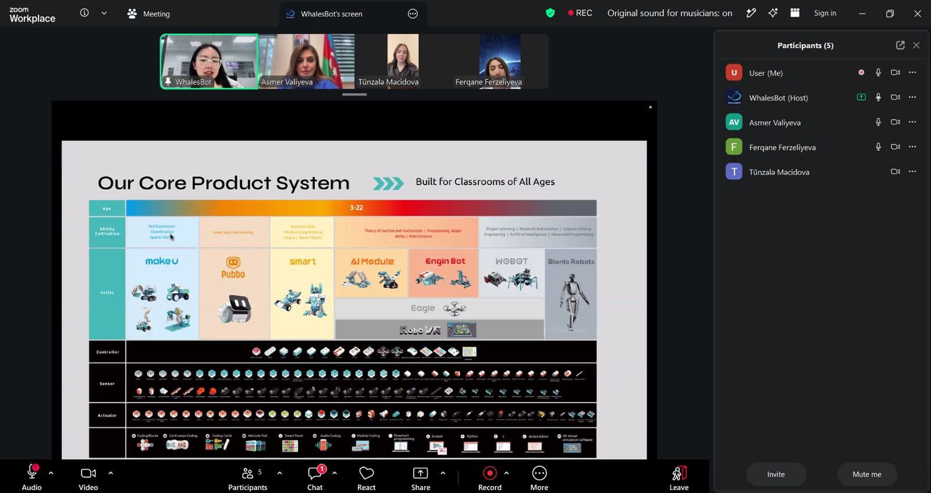Open more options for WhalesBot's screen

click(x=413, y=14)
